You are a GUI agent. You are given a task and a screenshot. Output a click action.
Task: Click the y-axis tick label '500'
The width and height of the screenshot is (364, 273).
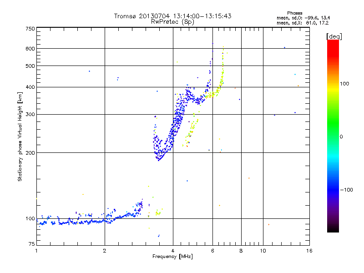click(30, 66)
